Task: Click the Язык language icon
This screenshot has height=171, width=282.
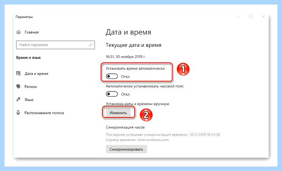Action: pos(18,100)
